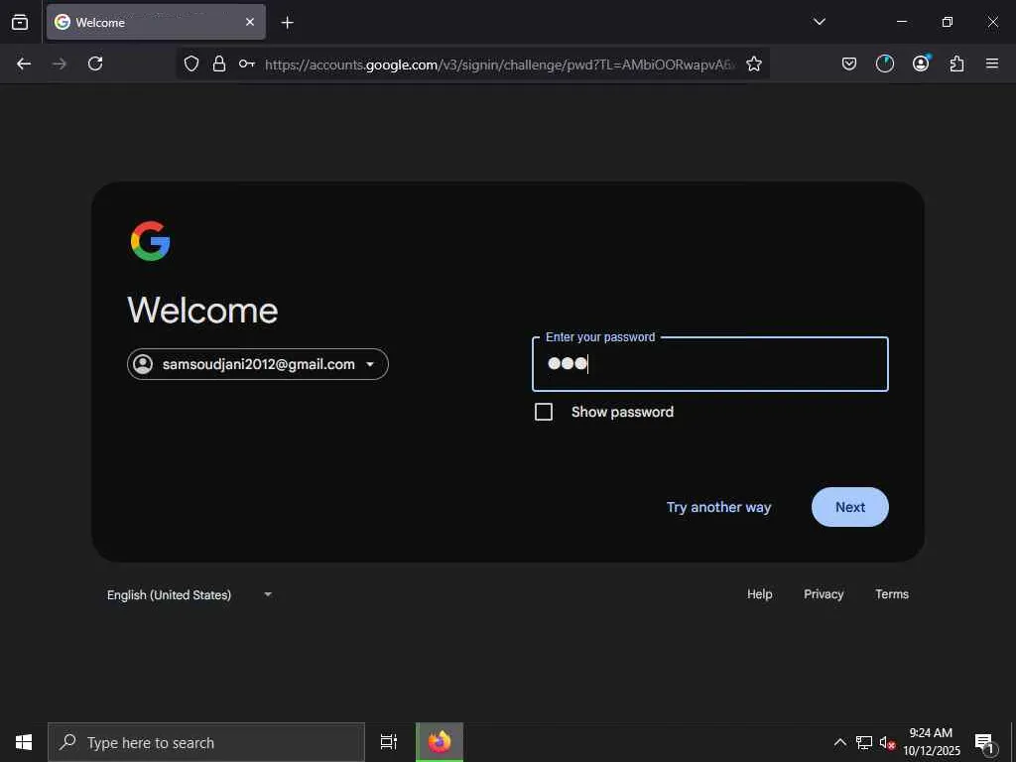
Task: Click the Type here to search box
Action: [x=206, y=742]
